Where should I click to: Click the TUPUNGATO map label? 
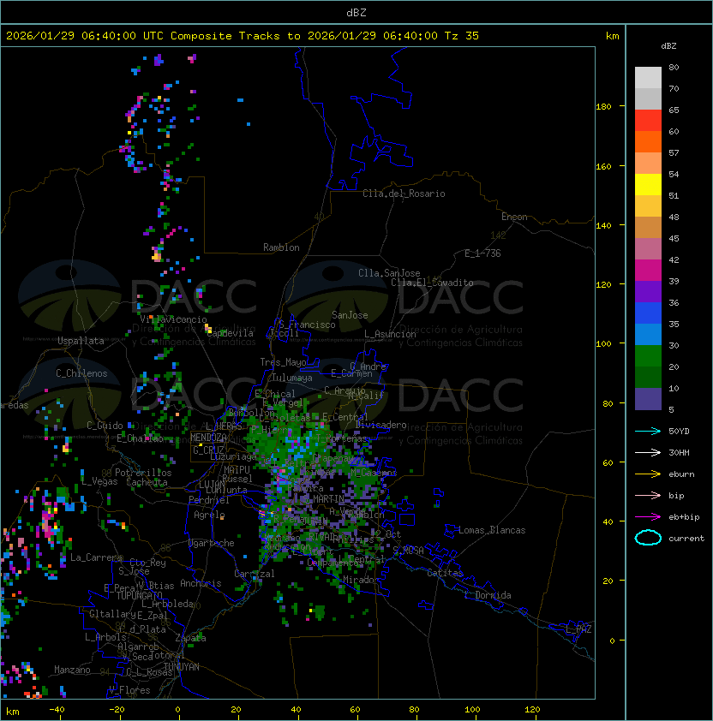[x=139, y=595]
